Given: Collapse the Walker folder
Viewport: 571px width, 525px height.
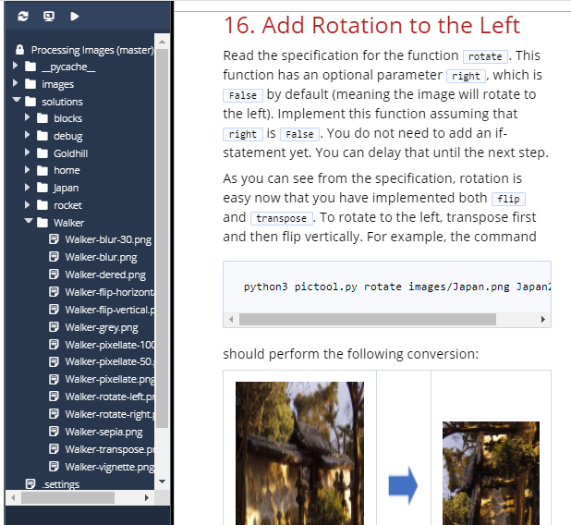Looking at the screenshot, I should 29,221.
